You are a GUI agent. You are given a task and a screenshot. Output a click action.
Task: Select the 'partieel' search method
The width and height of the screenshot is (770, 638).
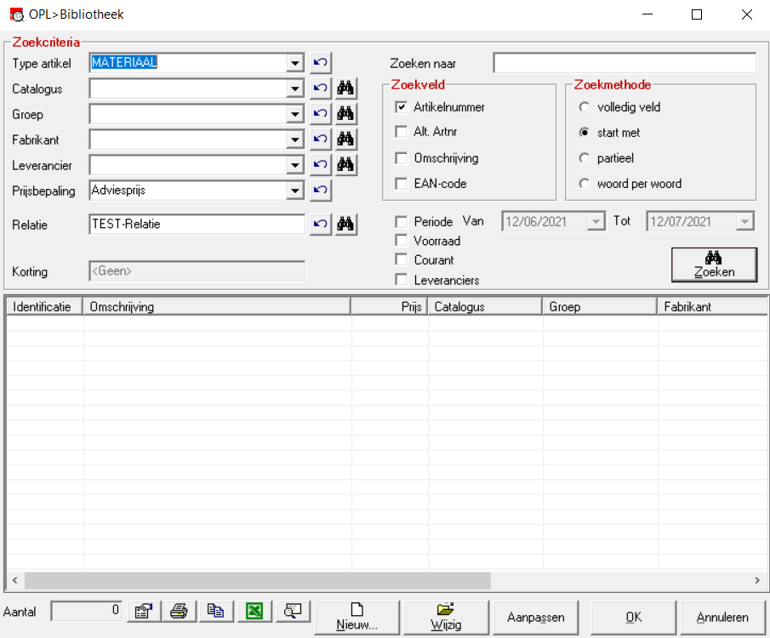tap(585, 158)
